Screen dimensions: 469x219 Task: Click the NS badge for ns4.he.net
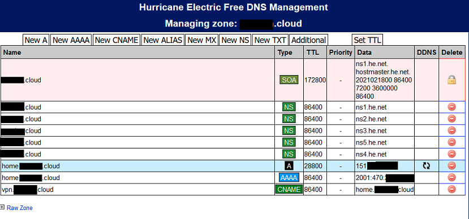pyautogui.click(x=289, y=154)
